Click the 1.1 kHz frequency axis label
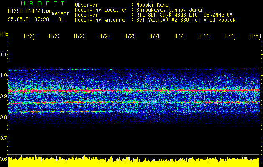Screen dimensions: 263x167 (3, 55)
